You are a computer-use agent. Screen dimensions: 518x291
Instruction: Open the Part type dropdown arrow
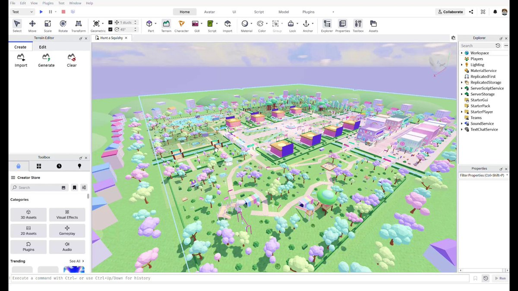(155, 23)
